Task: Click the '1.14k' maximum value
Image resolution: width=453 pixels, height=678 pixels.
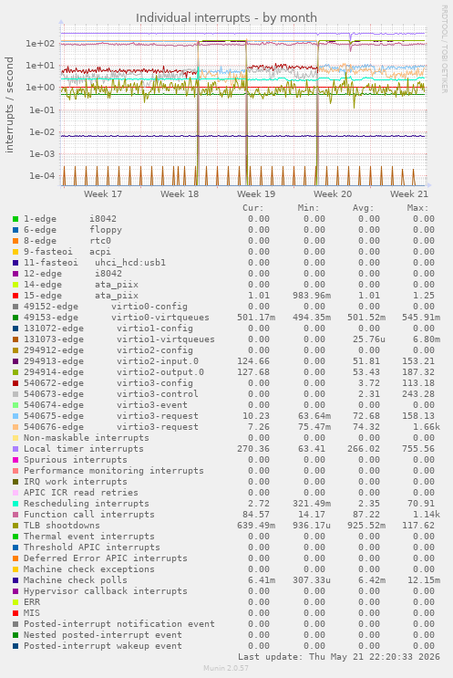Action: pos(427,515)
